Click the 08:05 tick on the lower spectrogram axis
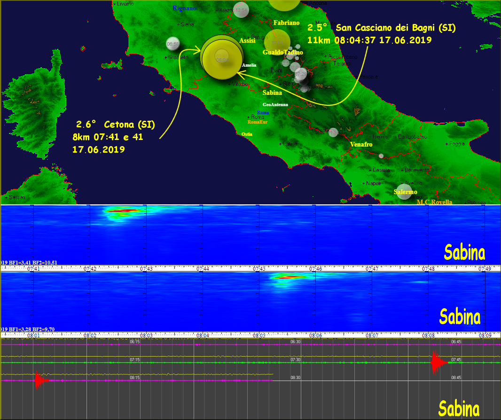The image size is (501, 420). pyautogui.click(x=259, y=335)
